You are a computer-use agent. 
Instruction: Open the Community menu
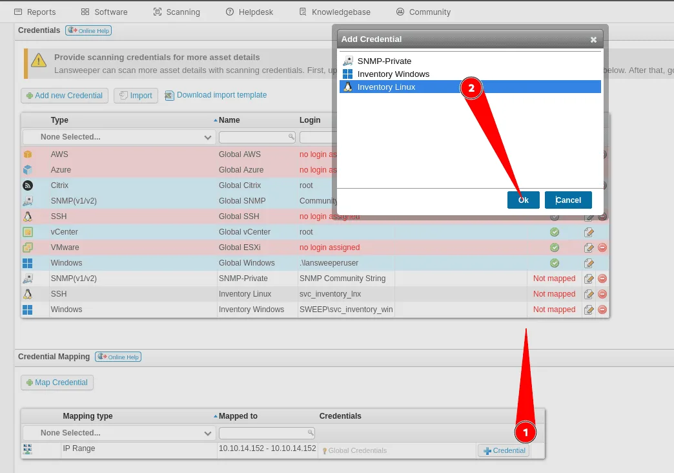(424, 12)
